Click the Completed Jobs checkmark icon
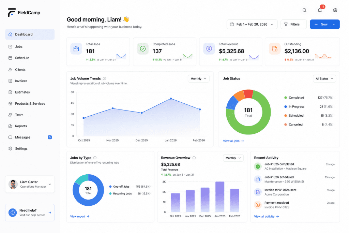The image size is (349, 233). pyautogui.click(x=143, y=48)
